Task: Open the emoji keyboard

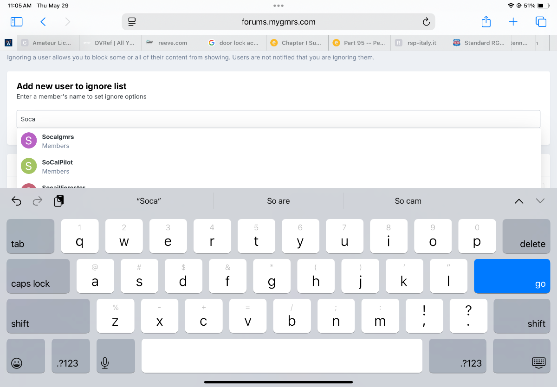Action: [x=17, y=363]
